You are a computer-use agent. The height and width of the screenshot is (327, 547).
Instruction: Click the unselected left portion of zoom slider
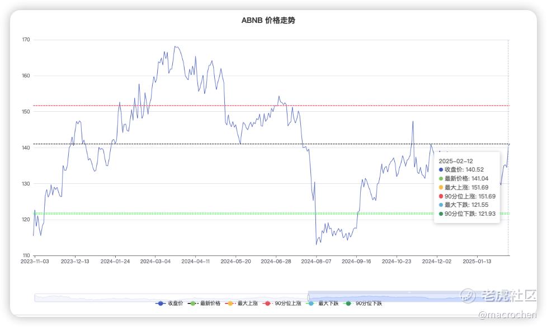click(171, 298)
